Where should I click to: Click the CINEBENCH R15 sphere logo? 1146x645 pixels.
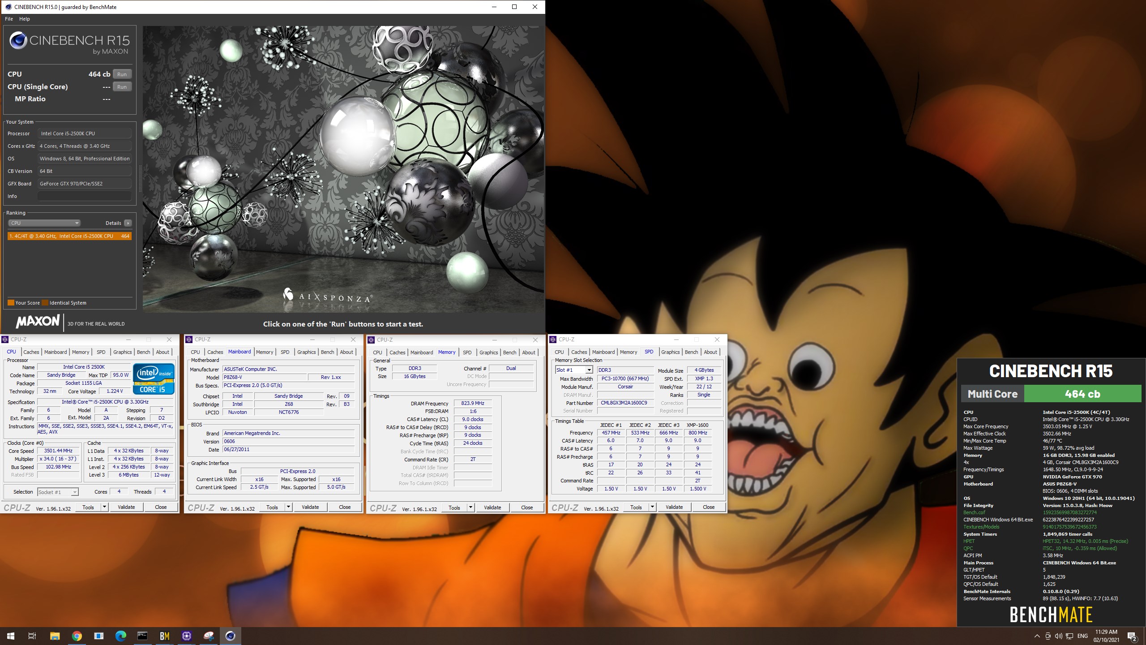coord(18,40)
